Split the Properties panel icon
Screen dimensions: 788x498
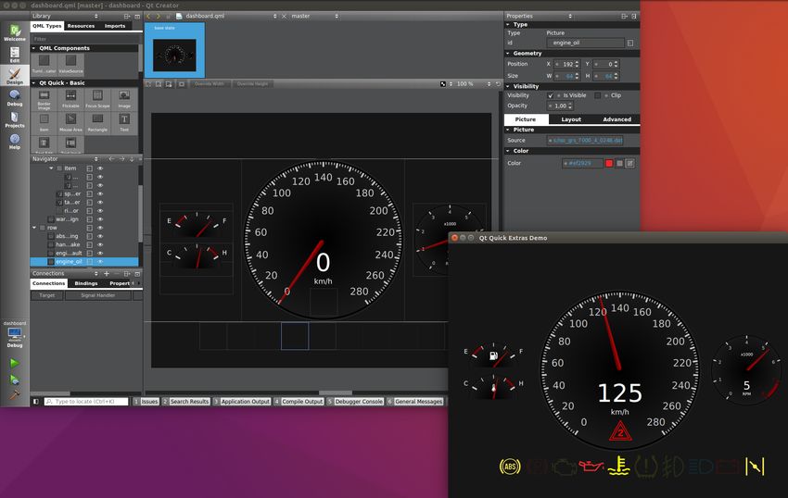(624, 16)
